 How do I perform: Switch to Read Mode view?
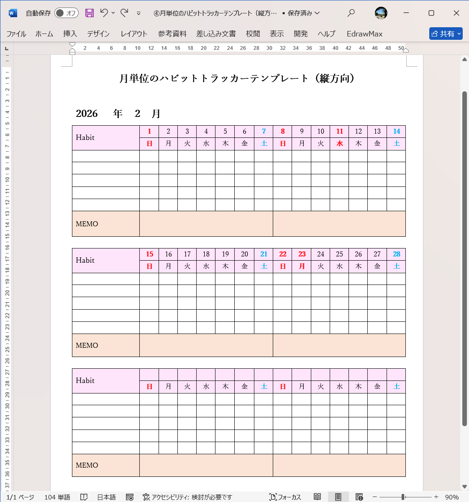pyautogui.click(x=318, y=497)
